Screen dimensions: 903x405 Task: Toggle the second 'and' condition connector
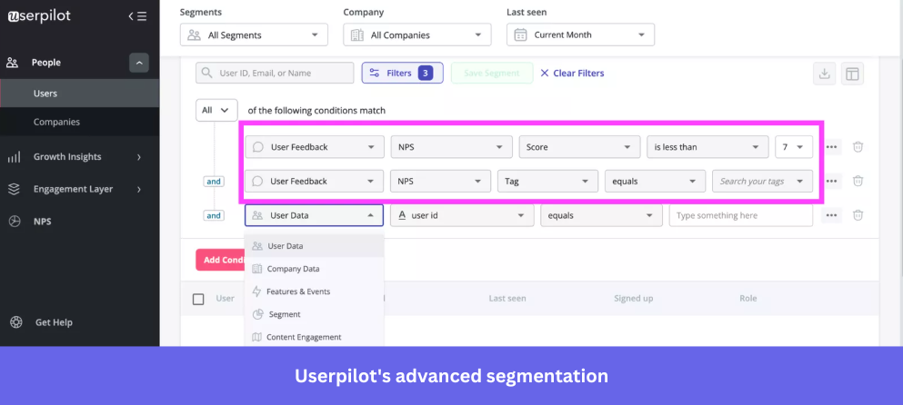[x=214, y=216]
